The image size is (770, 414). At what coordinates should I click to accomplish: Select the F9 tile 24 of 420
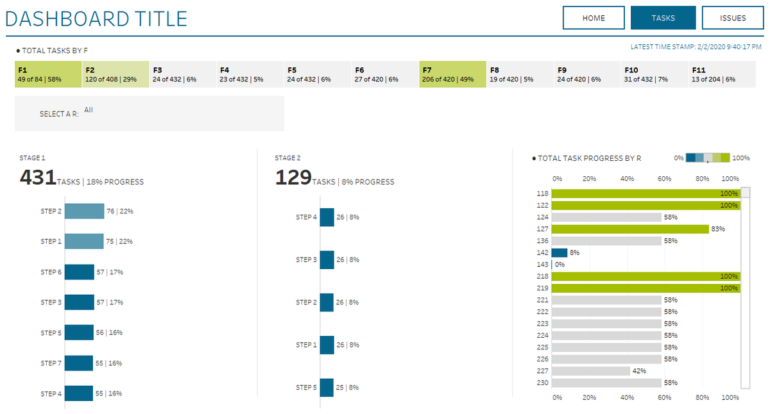[x=587, y=74]
